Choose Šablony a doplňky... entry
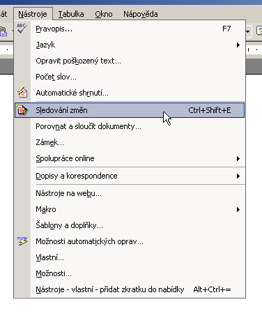 click(130, 225)
